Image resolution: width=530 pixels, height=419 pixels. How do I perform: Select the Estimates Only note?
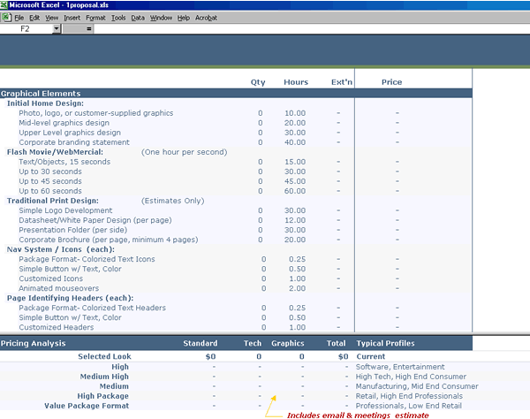[173, 201]
